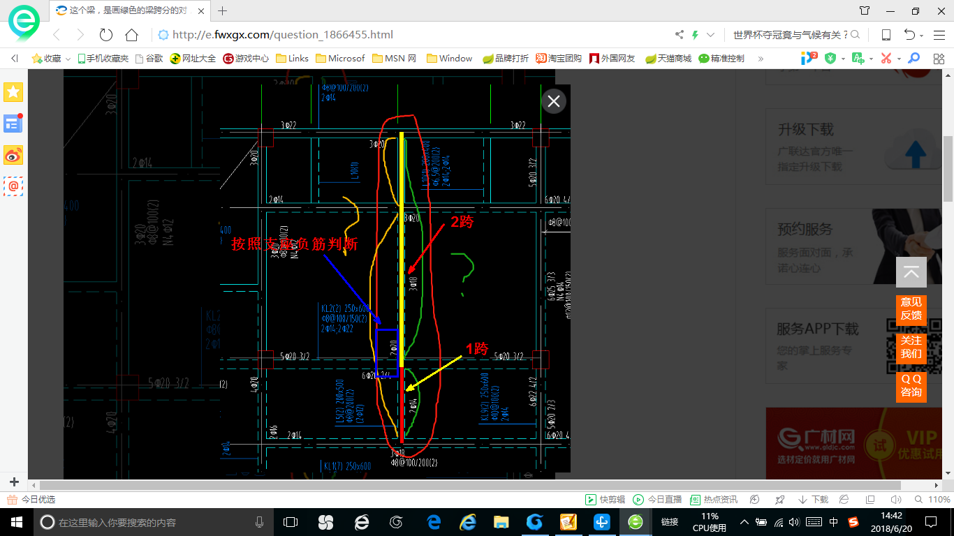Open the 收藏 favorites menu
Screen dimensions: 954x536
[x=51, y=59]
